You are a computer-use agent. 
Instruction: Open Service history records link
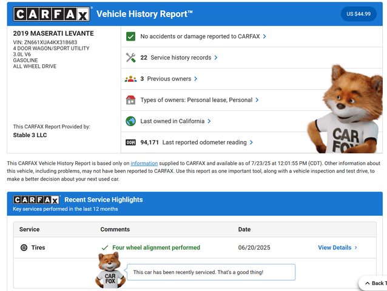click(181, 58)
